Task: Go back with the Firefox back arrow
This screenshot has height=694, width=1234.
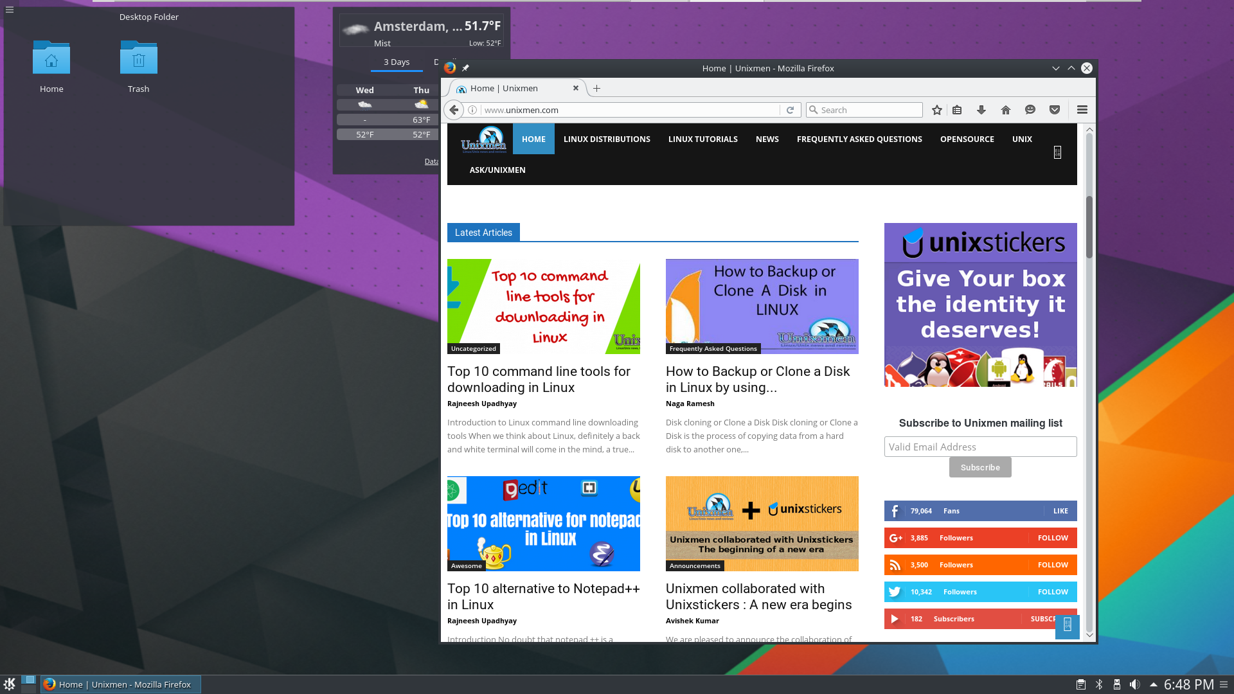Action: (454, 110)
